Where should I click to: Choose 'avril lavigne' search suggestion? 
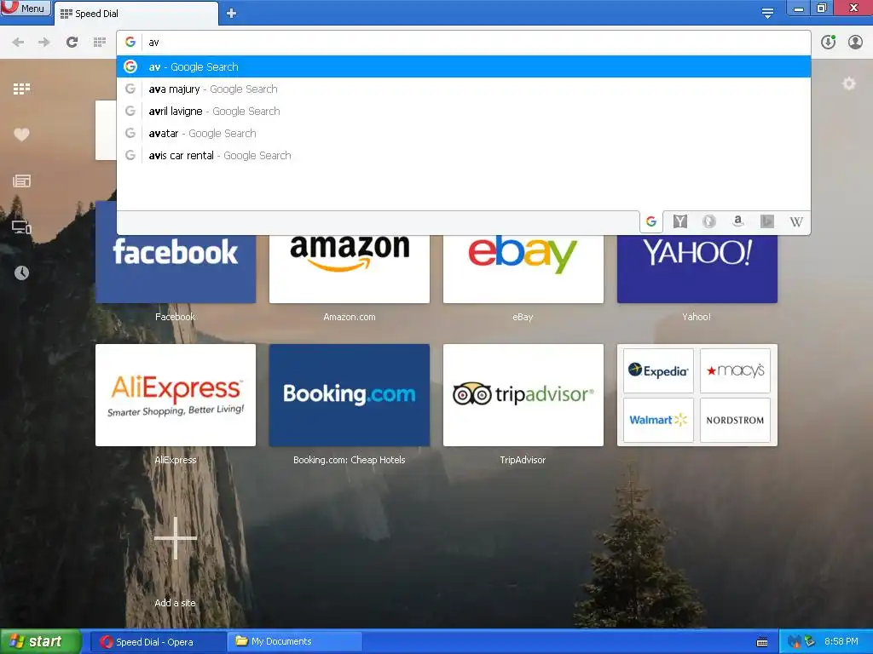(463, 112)
